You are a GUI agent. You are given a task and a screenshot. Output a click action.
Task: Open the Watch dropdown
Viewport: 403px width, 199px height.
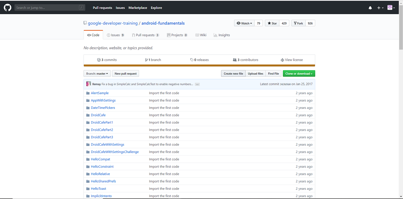(244, 23)
